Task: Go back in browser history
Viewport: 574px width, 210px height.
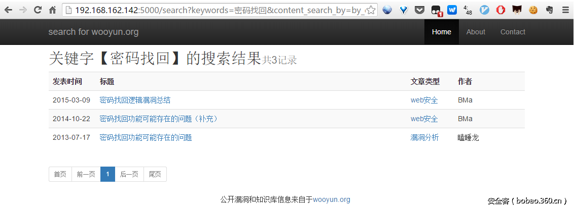Action: click(x=8, y=10)
